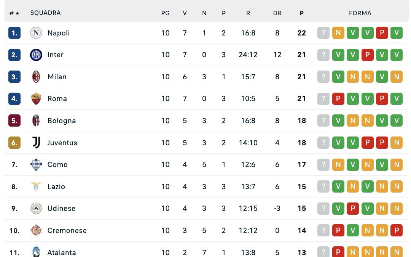This screenshot has height=257, width=411.
Task: Select the Como club crest
Action: pos(36,164)
